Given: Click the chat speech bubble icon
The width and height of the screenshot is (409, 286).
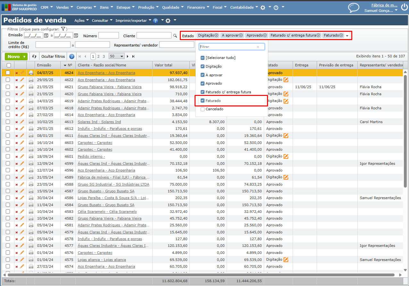Looking at the screenshot, I should pyautogui.click(x=354, y=7).
